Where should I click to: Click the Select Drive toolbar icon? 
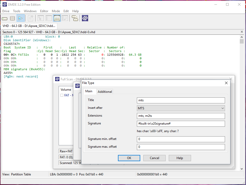point(5,18)
